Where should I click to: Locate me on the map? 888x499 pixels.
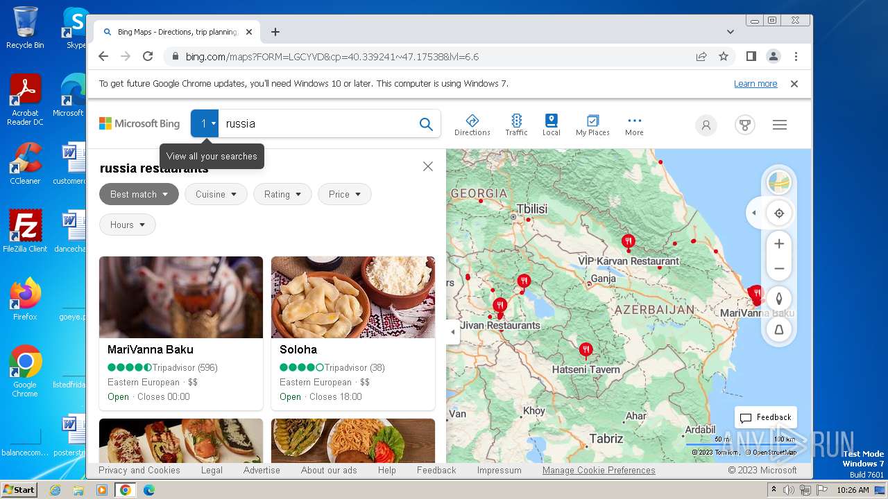pyautogui.click(x=779, y=213)
